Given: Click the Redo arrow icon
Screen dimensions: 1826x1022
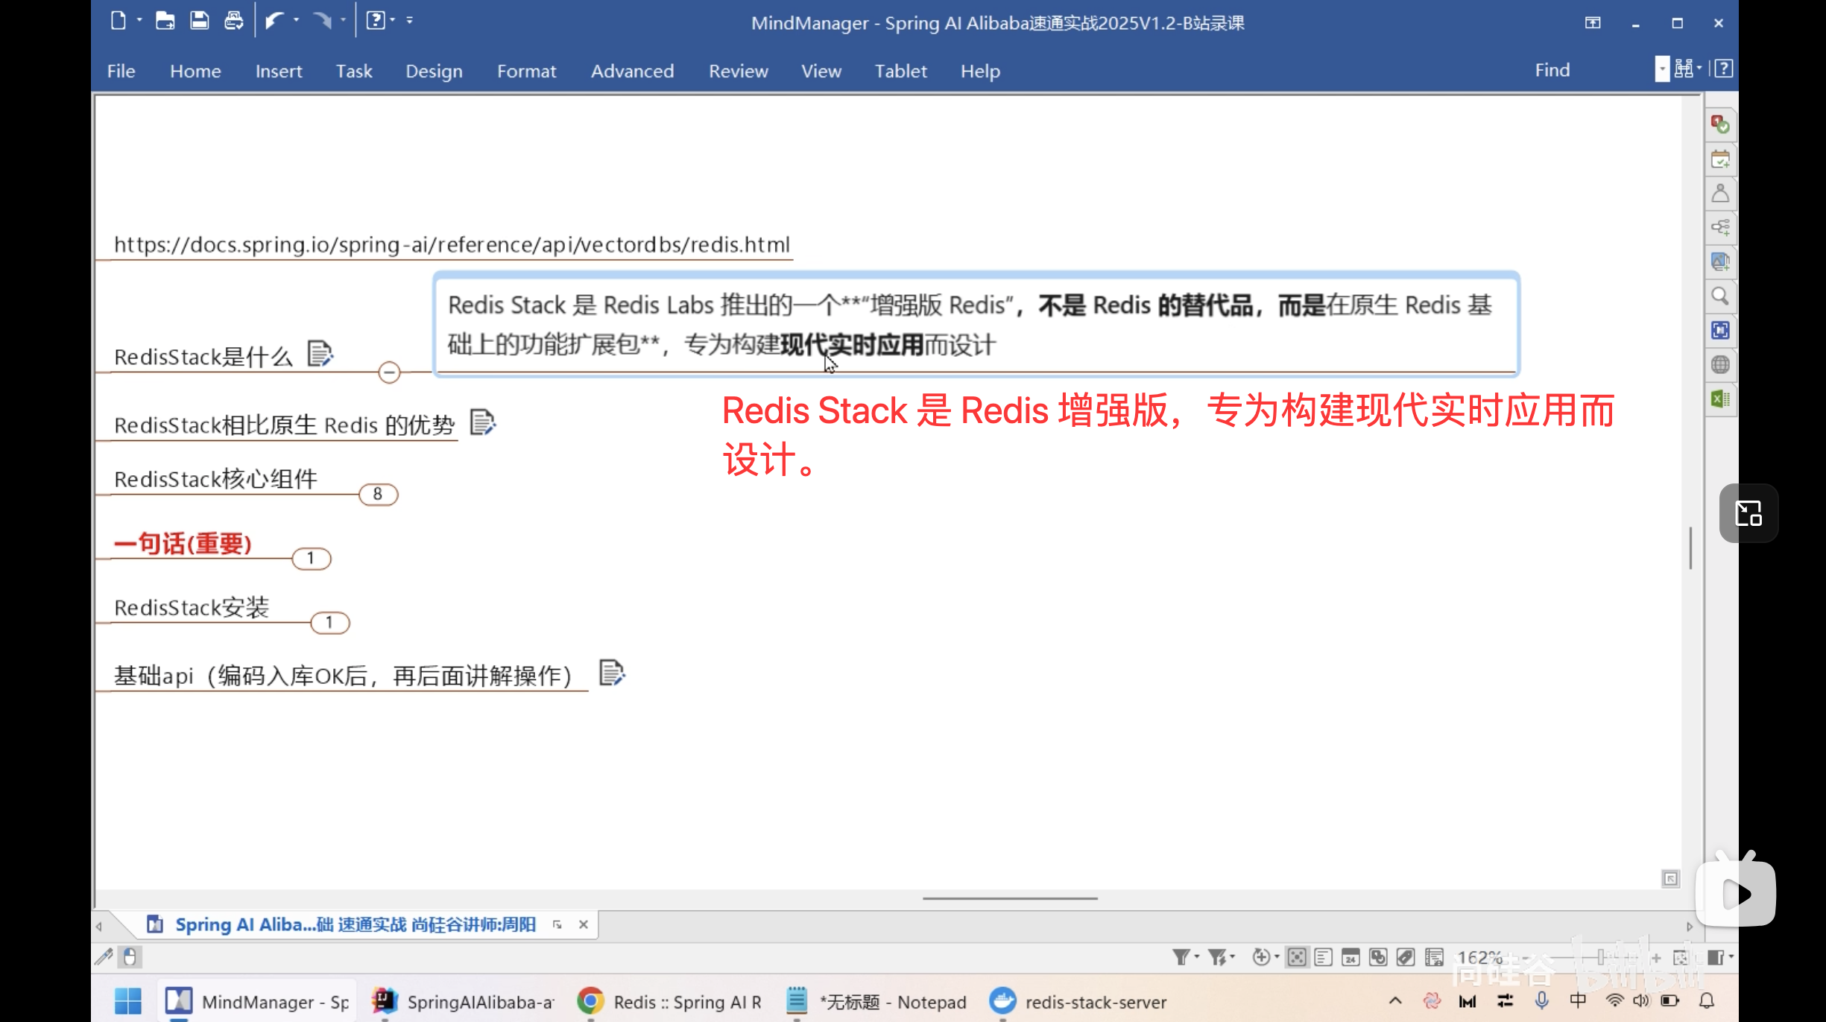Looking at the screenshot, I should point(322,20).
